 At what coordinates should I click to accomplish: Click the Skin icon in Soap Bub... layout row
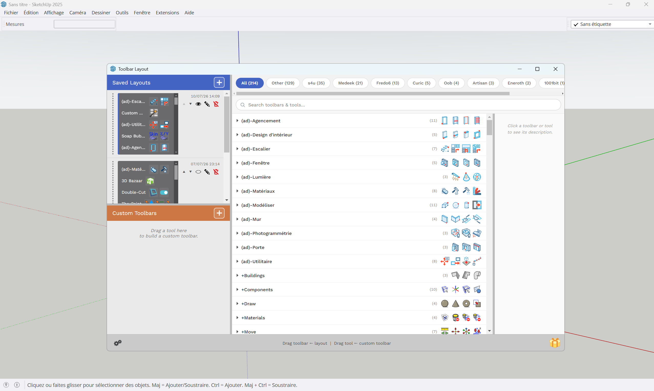tap(153, 136)
